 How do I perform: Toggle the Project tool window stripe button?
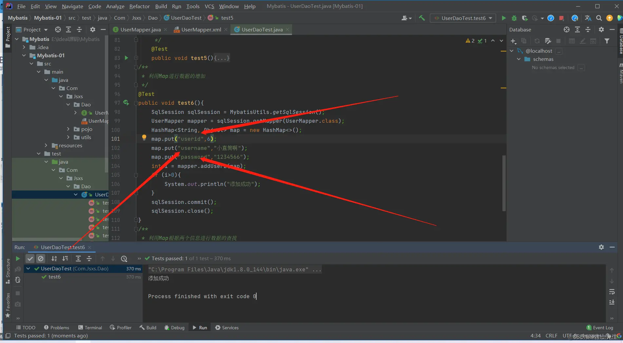point(8,37)
